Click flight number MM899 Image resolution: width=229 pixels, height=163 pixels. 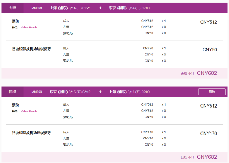37,92
